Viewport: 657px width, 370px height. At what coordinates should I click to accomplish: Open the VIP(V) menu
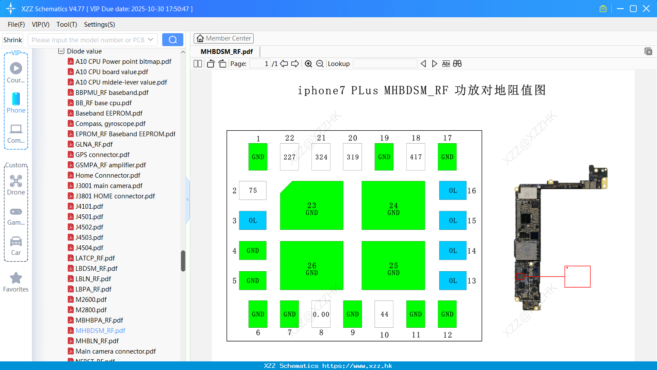coord(41,25)
